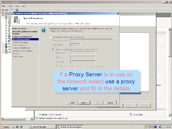Viewport: 172px width, 129px height.
Task: Expand the Storage node in tree
Action: click(x=3, y=52)
